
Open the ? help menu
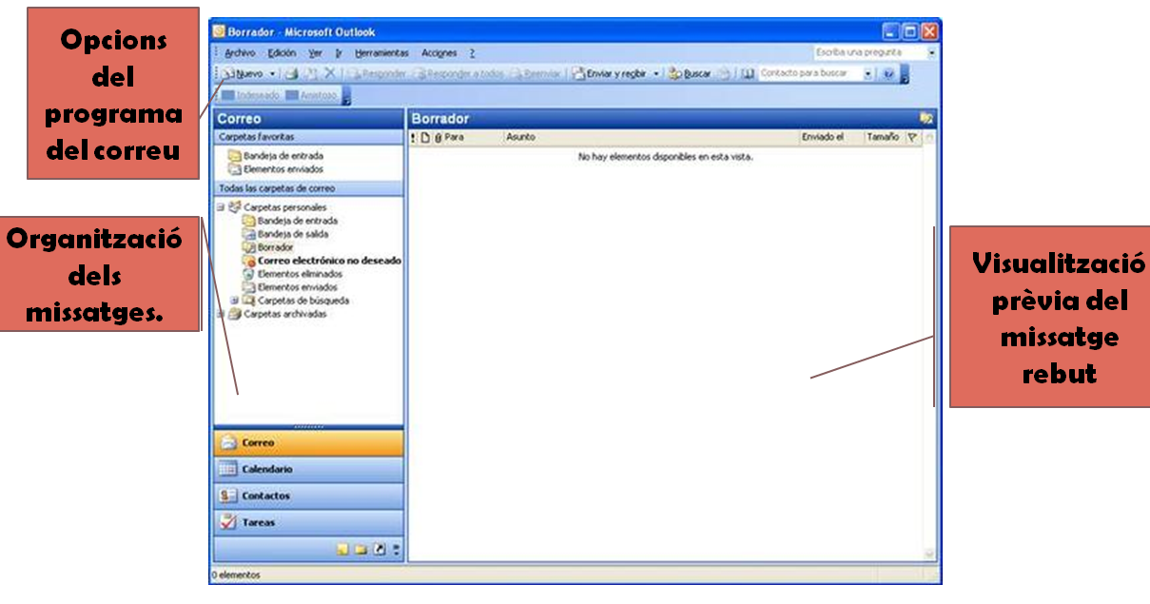(472, 53)
